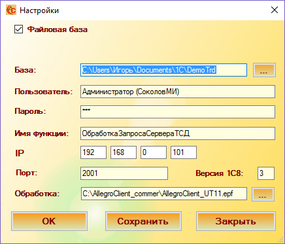
Task: Confirm settings with the OK button
Action: point(49,221)
